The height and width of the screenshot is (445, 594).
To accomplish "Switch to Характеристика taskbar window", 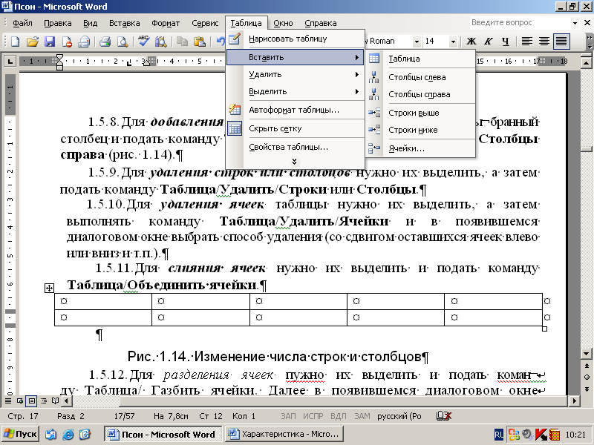I will (x=284, y=434).
